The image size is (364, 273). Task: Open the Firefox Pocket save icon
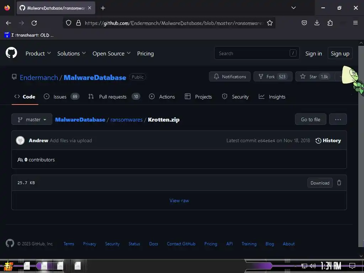click(304, 23)
